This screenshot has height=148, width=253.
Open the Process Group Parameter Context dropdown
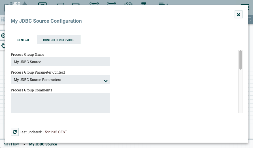(60, 80)
